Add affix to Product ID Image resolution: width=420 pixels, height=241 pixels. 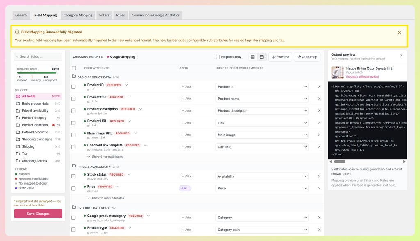tap(186, 87)
